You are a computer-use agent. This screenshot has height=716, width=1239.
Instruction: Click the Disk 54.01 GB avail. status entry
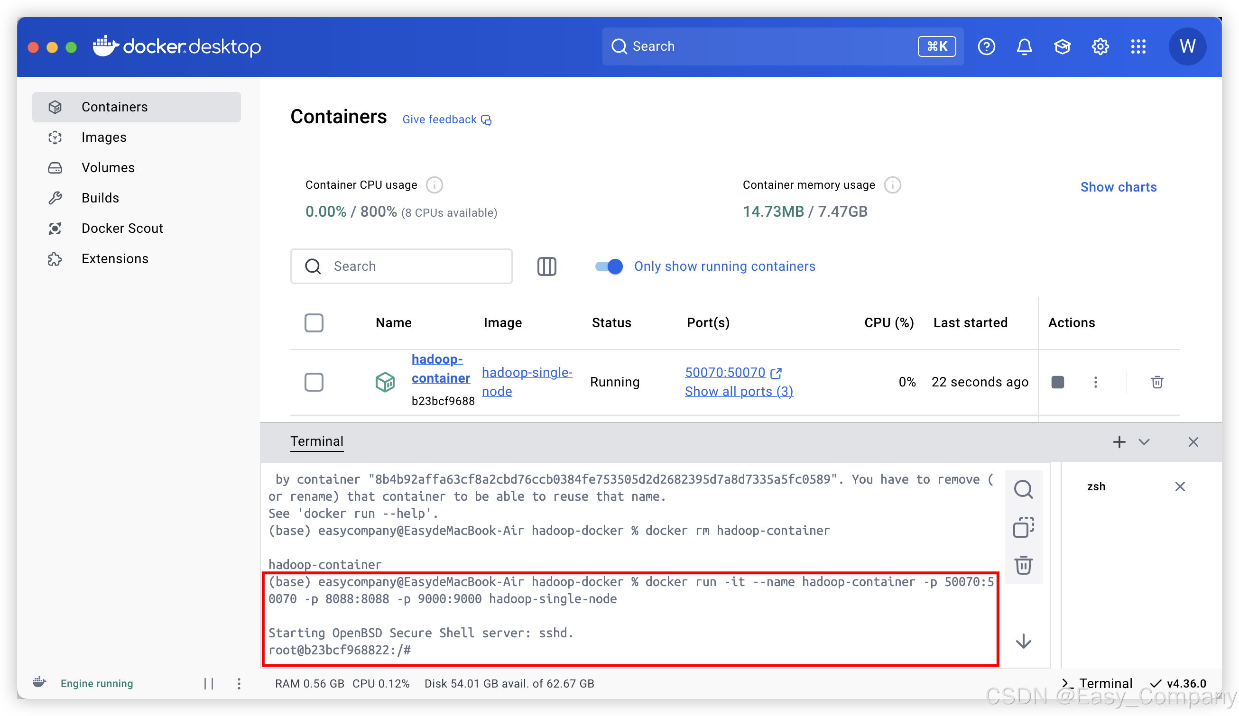tap(509, 683)
